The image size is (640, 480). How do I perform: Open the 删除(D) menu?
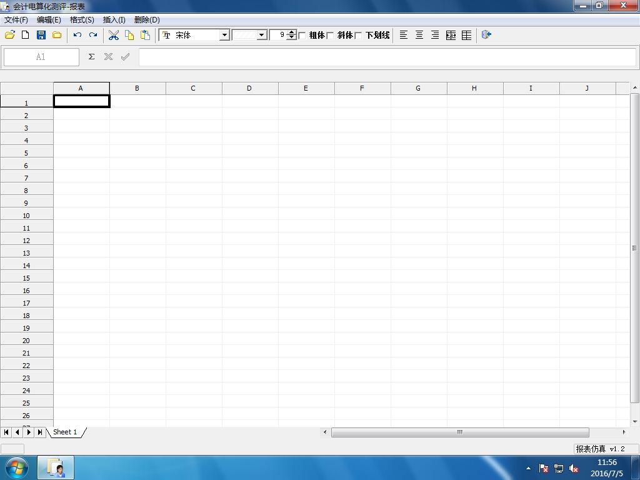tap(147, 19)
